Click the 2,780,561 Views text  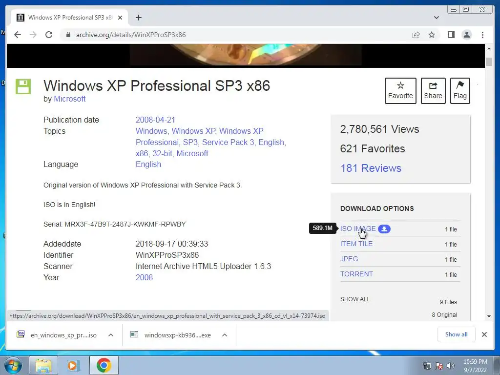(x=379, y=129)
